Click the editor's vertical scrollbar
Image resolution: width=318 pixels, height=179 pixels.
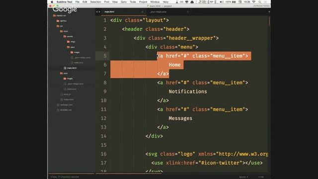pyautogui.click(x=269, y=21)
